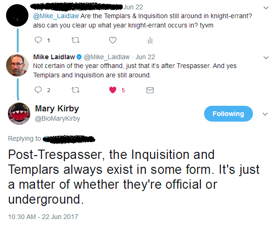Expand the chevron menu on Mike Laidlaw's tweet
Screen dimensions: 273x226
click(x=266, y=58)
